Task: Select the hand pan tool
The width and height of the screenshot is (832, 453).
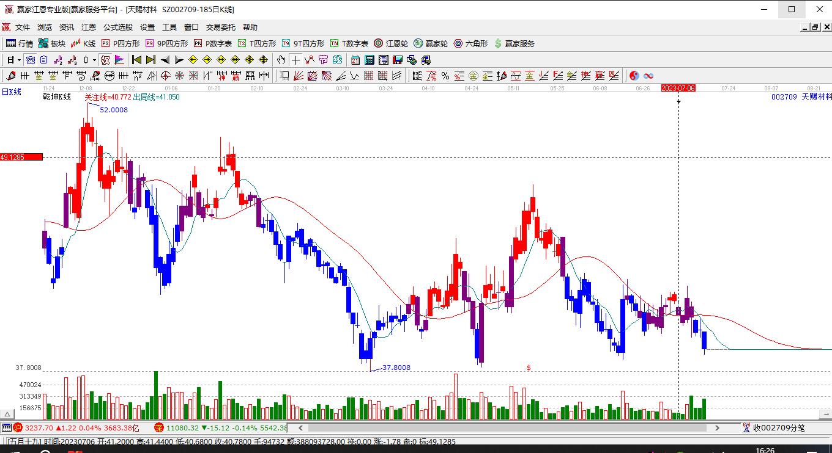Action: click(x=281, y=60)
